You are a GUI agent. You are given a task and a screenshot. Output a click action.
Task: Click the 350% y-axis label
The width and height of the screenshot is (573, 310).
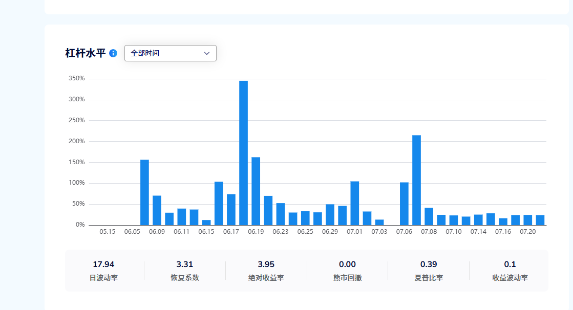(x=77, y=78)
